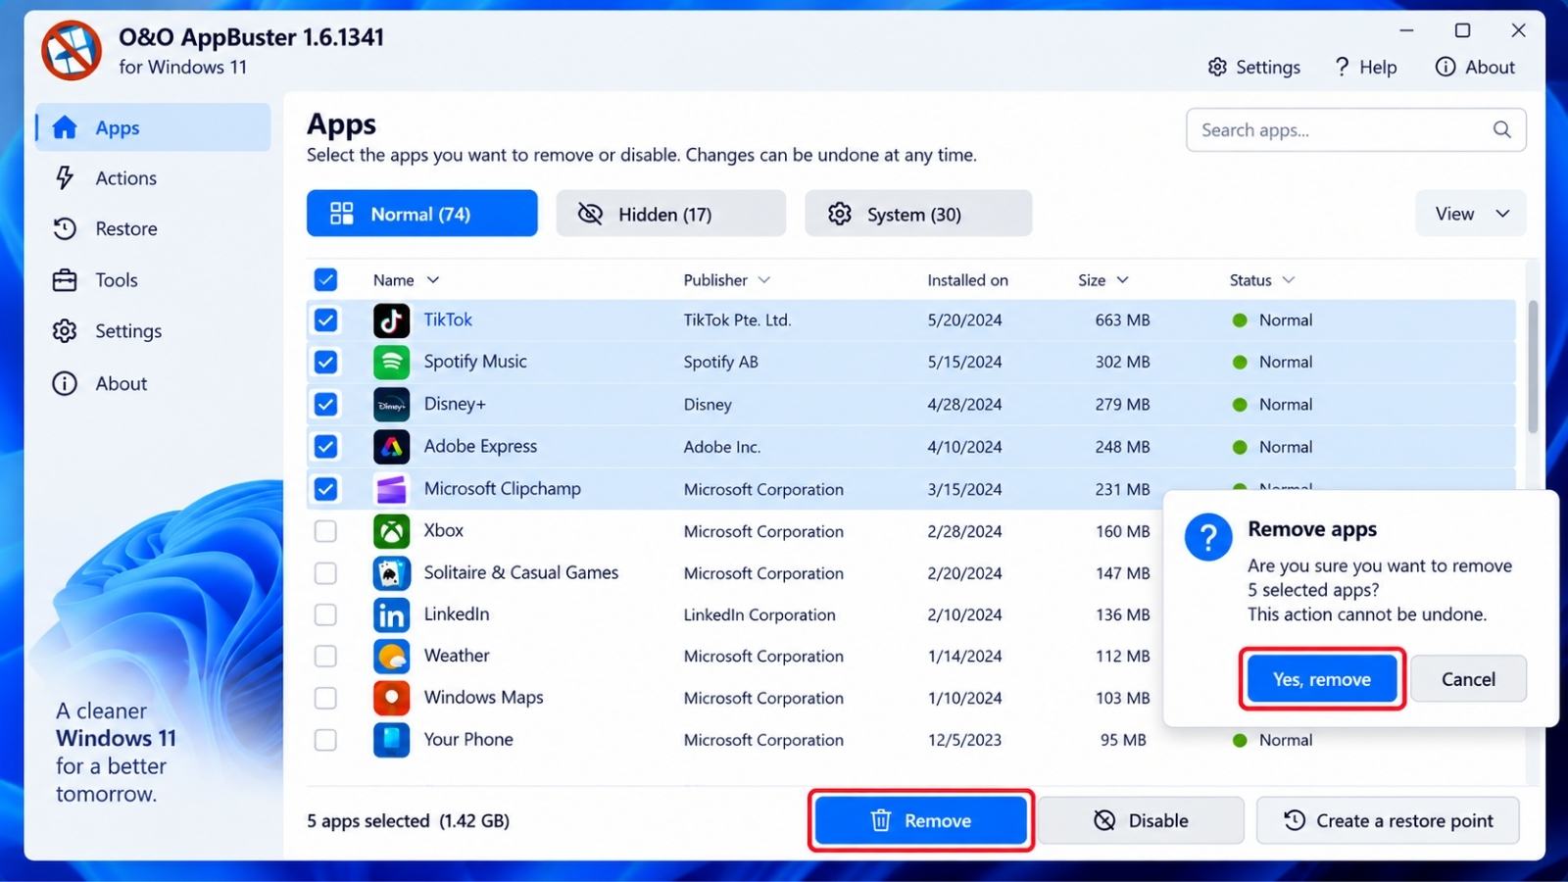1568x882 pixels.
Task: Uncheck the Spotify Music checkbox
Action: (x=325, y=363)
